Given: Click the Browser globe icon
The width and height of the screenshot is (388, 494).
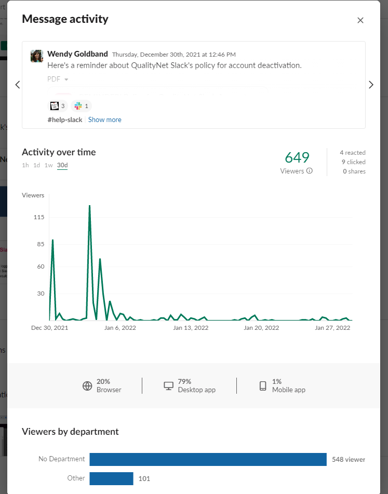Looking at the screenshot, I should [x=87, y=386].
